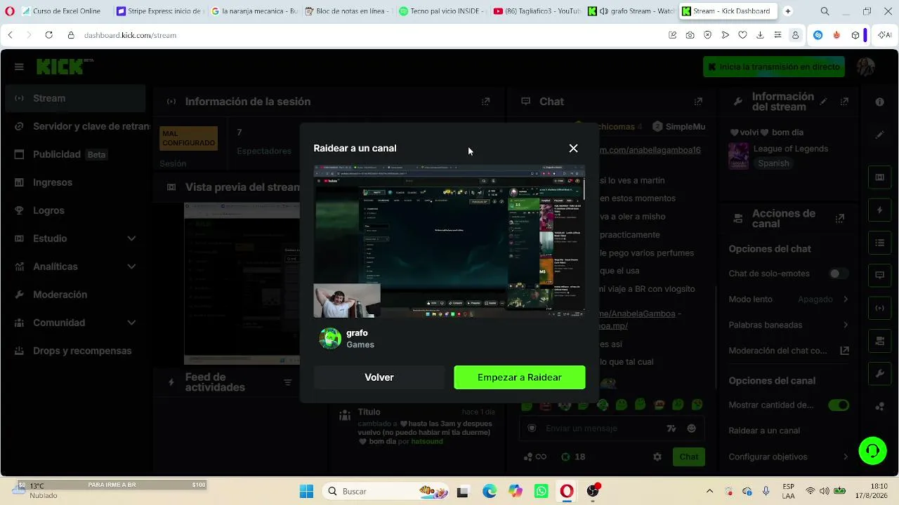Toggle the Kick sidebar hamburger menu
Screen dimensions: 899x505
(x=19, y=67)
